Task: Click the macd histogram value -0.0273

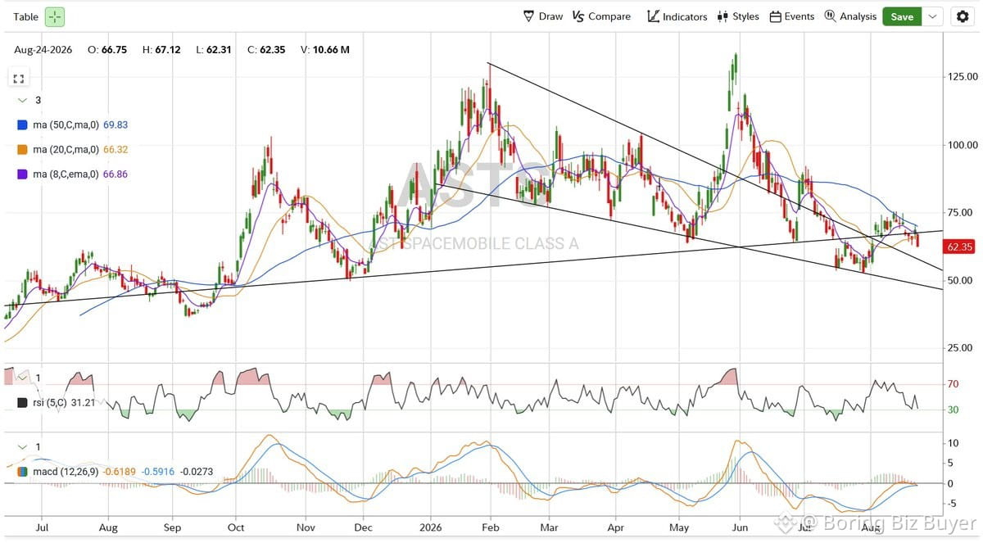Action: coord(195,472)
